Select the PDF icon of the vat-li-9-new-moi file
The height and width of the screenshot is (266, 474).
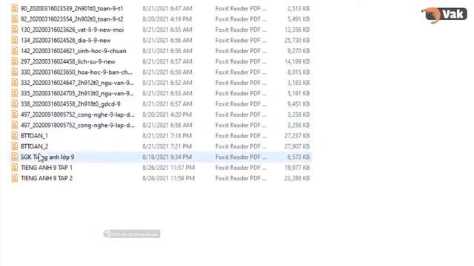(x=15, y=30)
